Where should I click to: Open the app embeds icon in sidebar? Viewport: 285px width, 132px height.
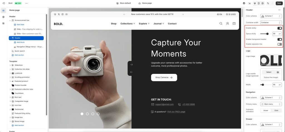(x=3, y=23)
